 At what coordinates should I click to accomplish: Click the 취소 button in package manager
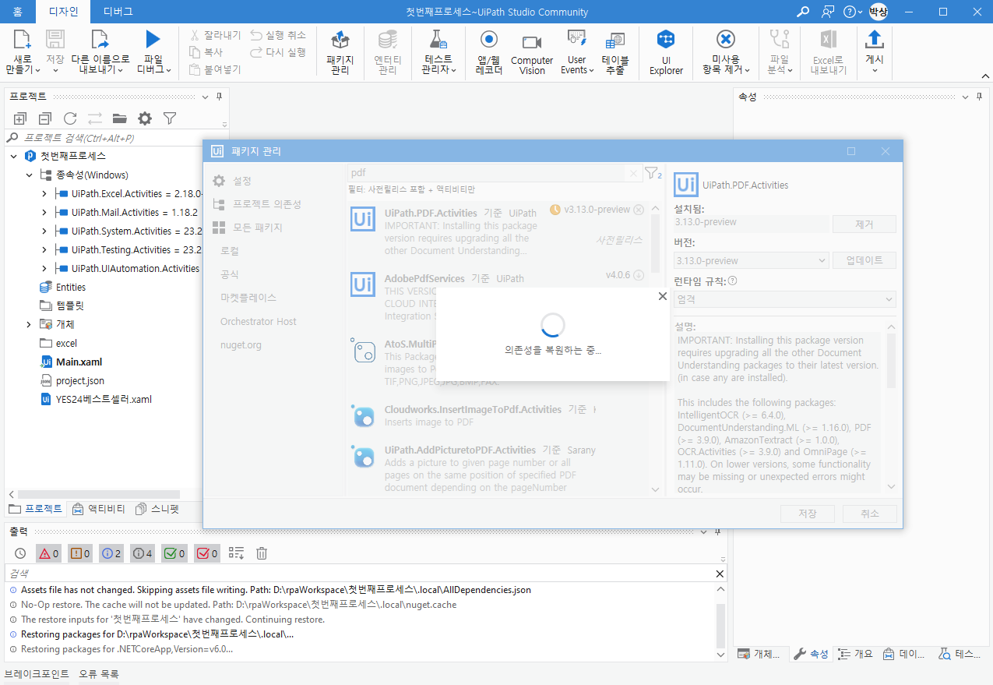pos(870,514)
